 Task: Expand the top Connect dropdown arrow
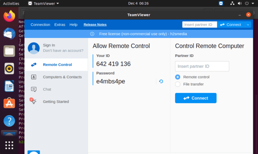[x=248, y=25]
